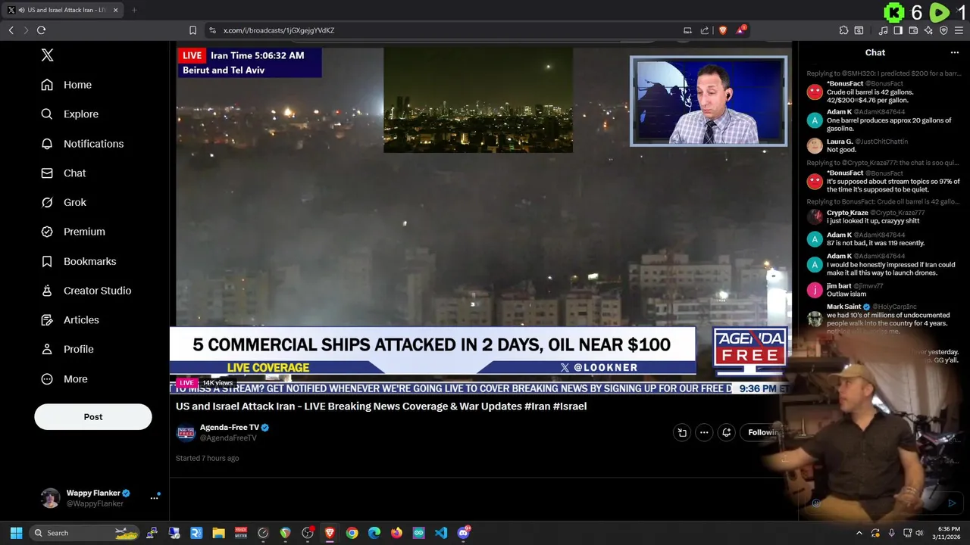The image size is (970, 545).
Task: Click the install app icon in address bar
Action: click(687, 30)
